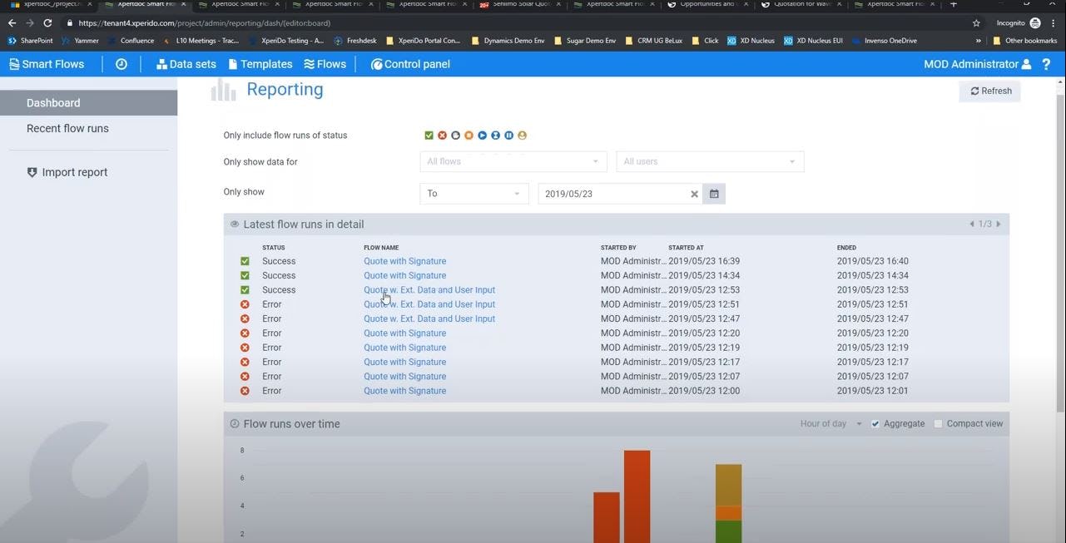Viewport: 1066px width, 543px height.
Task: Open SharePoint bookmark
Action: (31, 40)
